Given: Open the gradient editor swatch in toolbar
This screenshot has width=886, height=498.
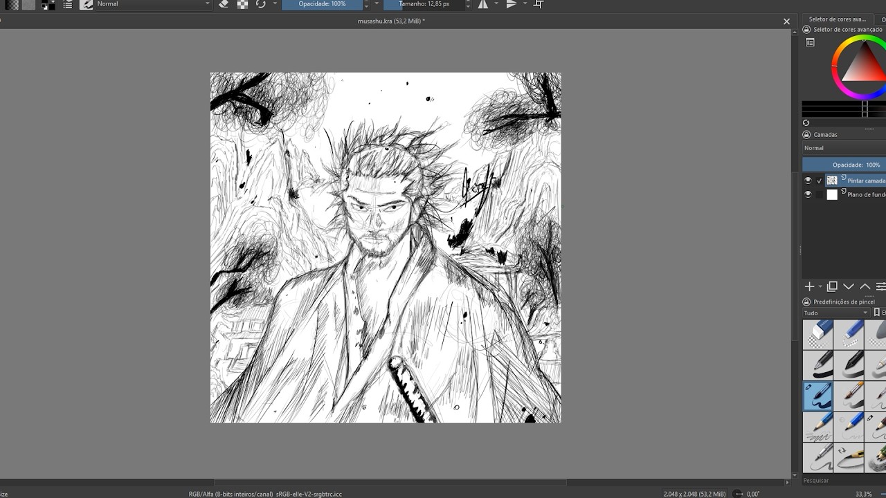Looking at the screenshot, I should coord(12,4).
